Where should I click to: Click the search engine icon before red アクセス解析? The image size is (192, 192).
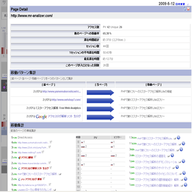(x=19, y=157)
